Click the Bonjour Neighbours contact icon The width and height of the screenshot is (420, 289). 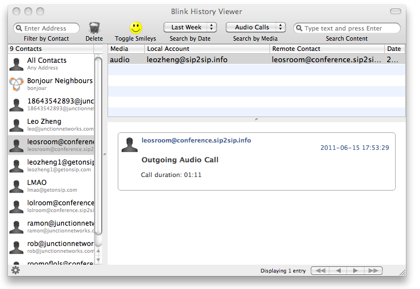pyautogui.click(x=17, y=84)
